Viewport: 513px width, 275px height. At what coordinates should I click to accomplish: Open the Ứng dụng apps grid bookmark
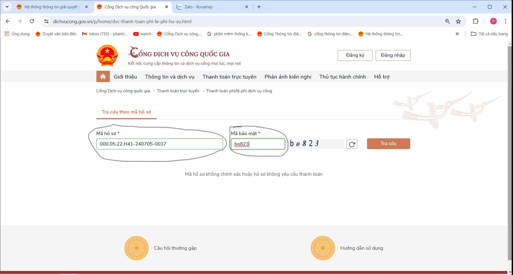[17, 34]
